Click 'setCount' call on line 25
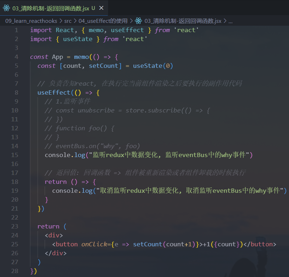289x277 pixels. pos(147,244)
